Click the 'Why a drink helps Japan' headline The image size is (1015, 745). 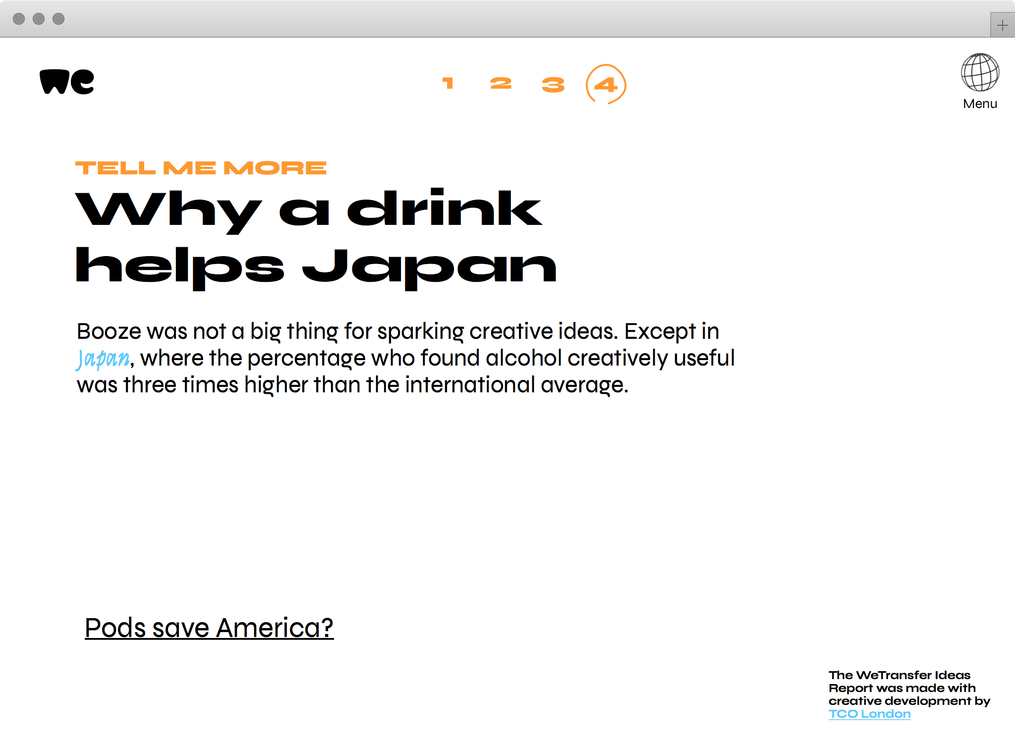(x=308, y=211)
